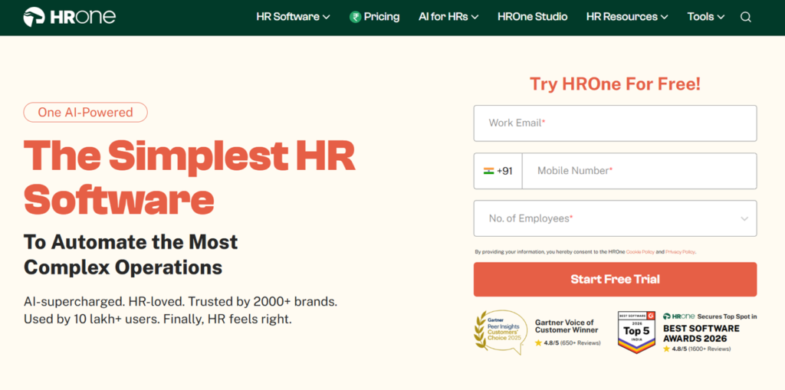Expand the AI for HRs chevron arrow

[x=475, y=18]
